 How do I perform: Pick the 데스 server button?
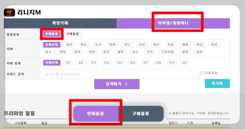[x=49, y=52]
